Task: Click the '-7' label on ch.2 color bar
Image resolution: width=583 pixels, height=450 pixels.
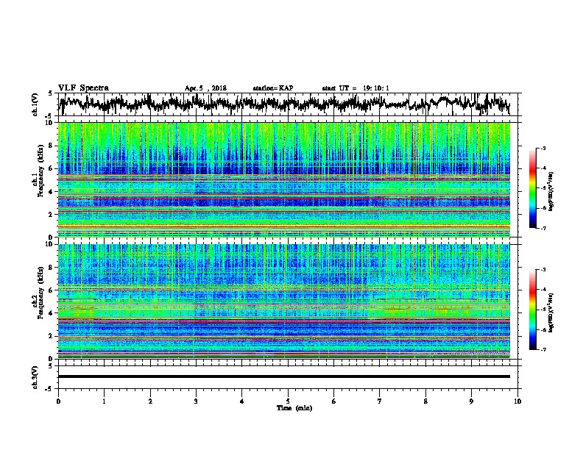Action: tap(543, 350)
